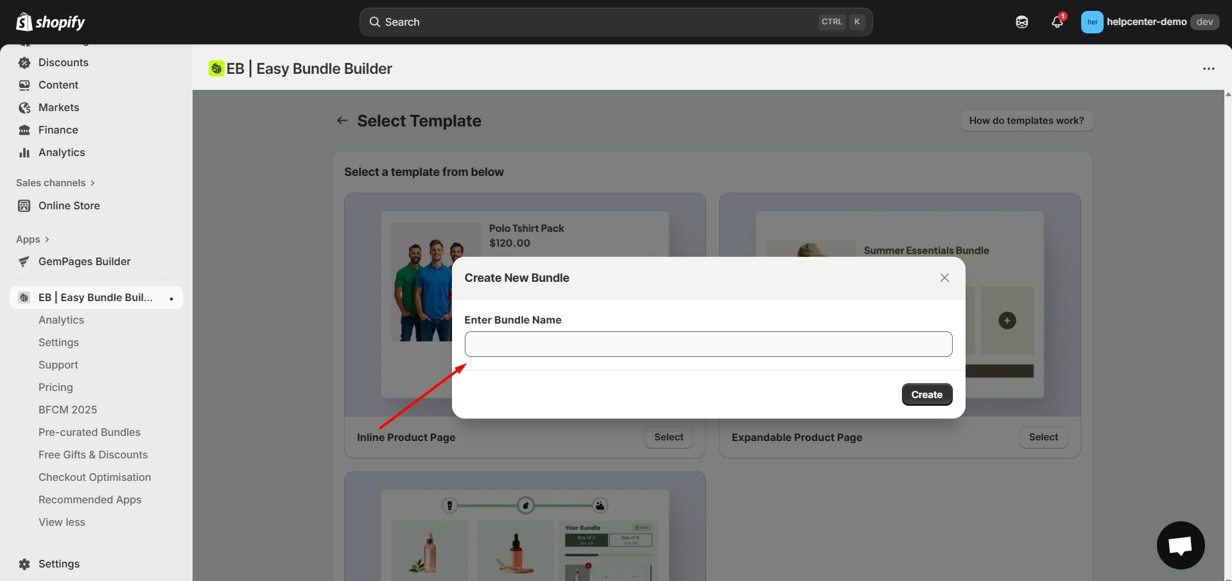Go back with Select Template arrow
The height and width of the screenshot is (581, 1232).
342,121
